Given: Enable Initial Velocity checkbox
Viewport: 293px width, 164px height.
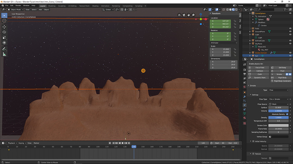Looking at the screenshot, I should tap(254, 141).
